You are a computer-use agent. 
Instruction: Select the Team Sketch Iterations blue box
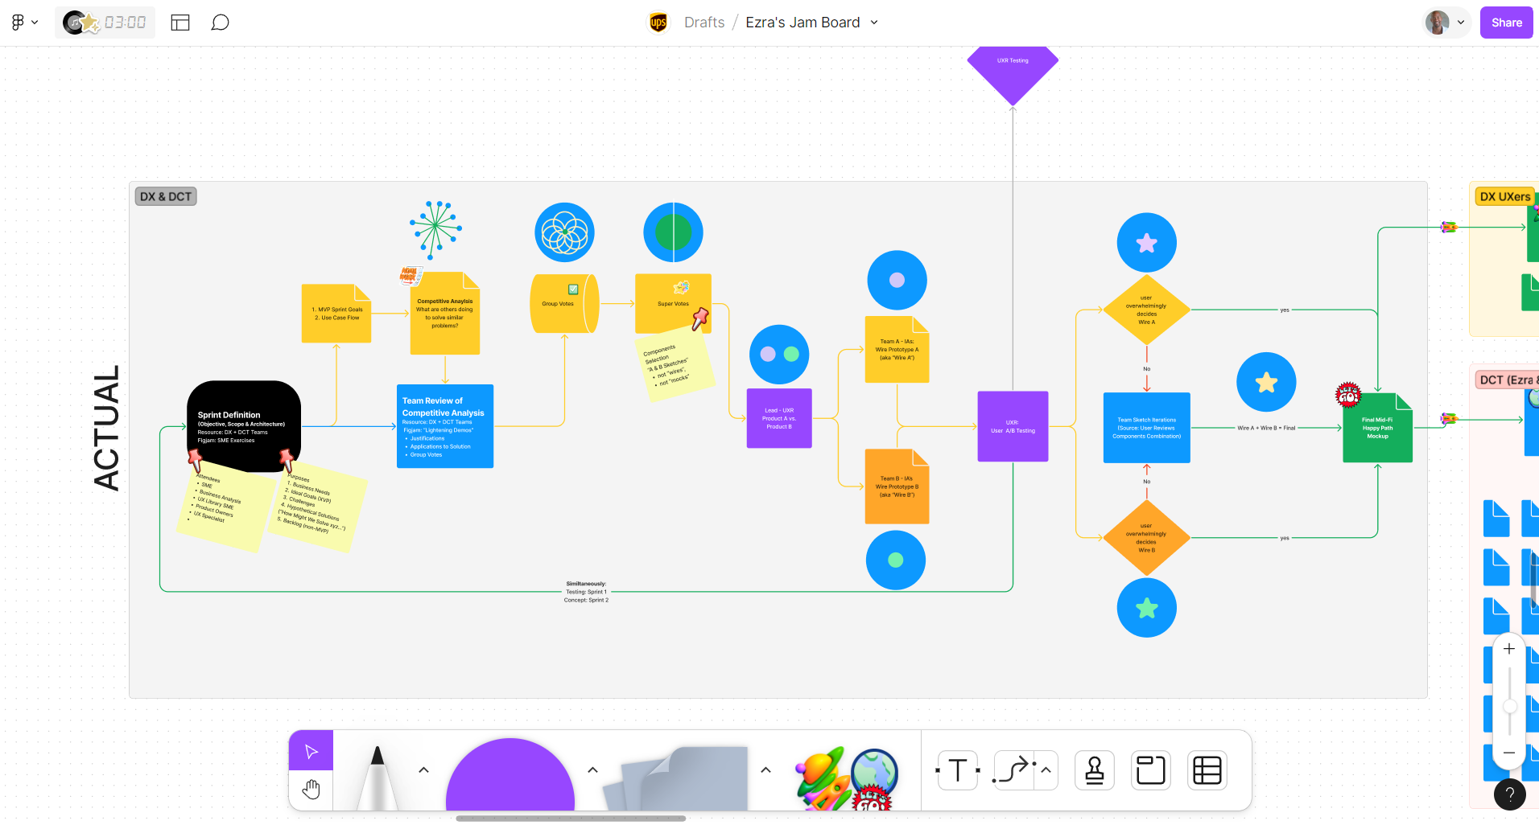[1146, 428]
